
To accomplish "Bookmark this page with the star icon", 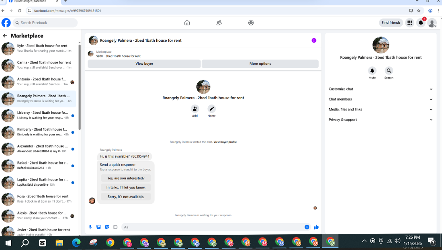I will pos(419,11).
